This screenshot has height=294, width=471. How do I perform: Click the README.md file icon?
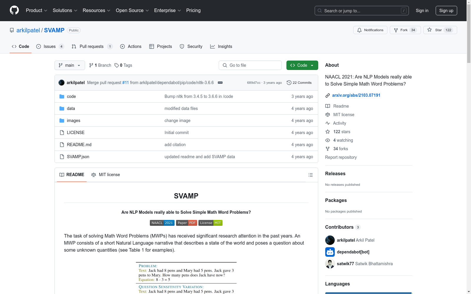(x=62, y=145)
